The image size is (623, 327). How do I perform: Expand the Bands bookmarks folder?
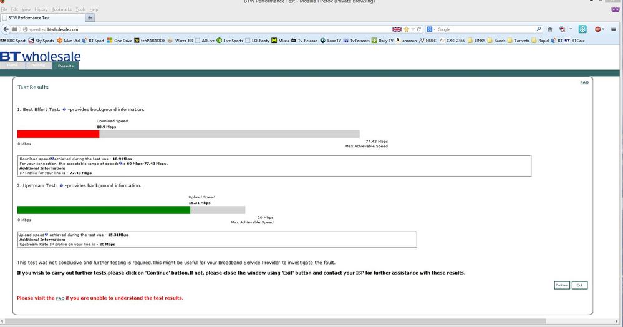pos(496,41)
